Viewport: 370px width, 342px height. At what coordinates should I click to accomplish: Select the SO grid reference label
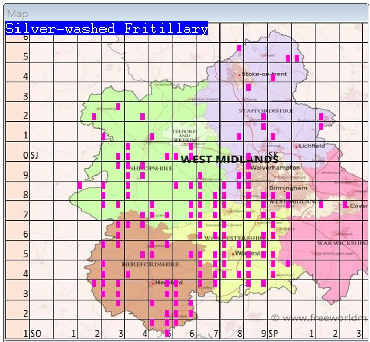36,334
